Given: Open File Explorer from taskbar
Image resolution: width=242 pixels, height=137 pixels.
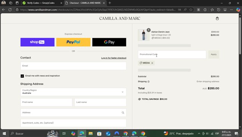Looking at the screenshot, I should [x=91, y=134].
